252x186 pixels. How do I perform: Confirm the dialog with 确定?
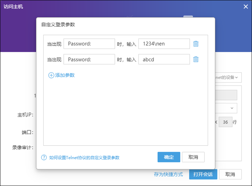tap(169, 157)
